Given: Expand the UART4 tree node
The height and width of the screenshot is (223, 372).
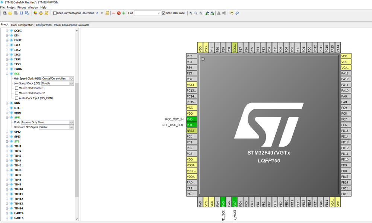Looking at the screenshot, I should pyautogui.click(x=7, y=213).
